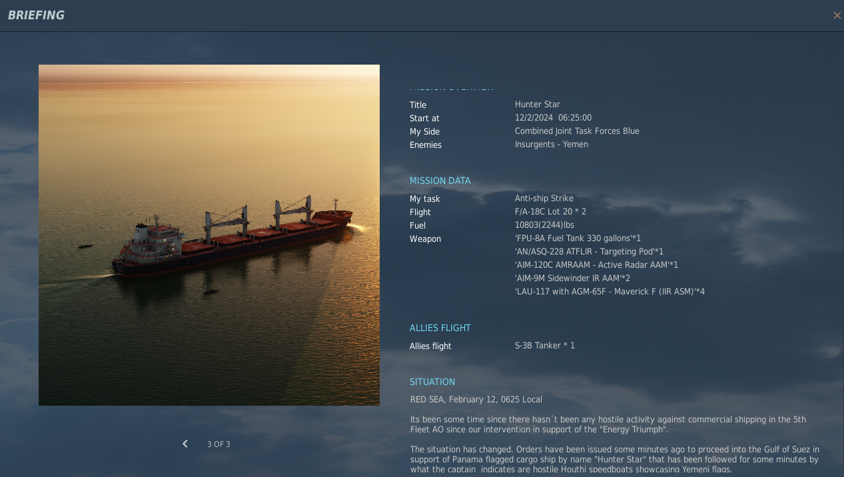Click the 'F/A-18C Lot 20 * 2' flight entry
The width and height of the screenshot is (844, 477).
coord(550,212)
